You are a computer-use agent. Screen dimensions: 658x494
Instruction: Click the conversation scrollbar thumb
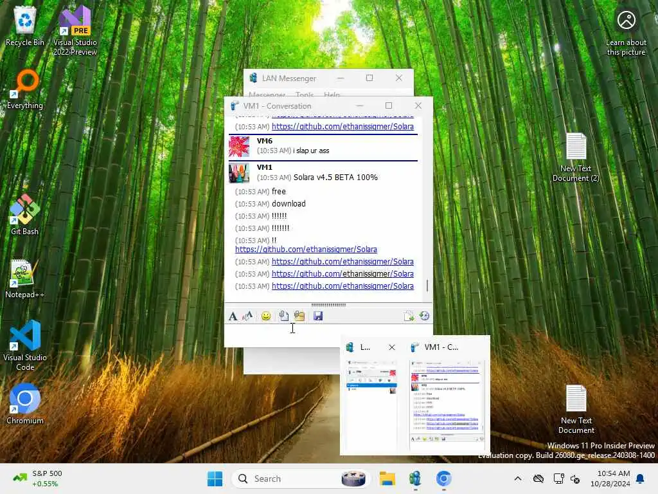point(427,286)
